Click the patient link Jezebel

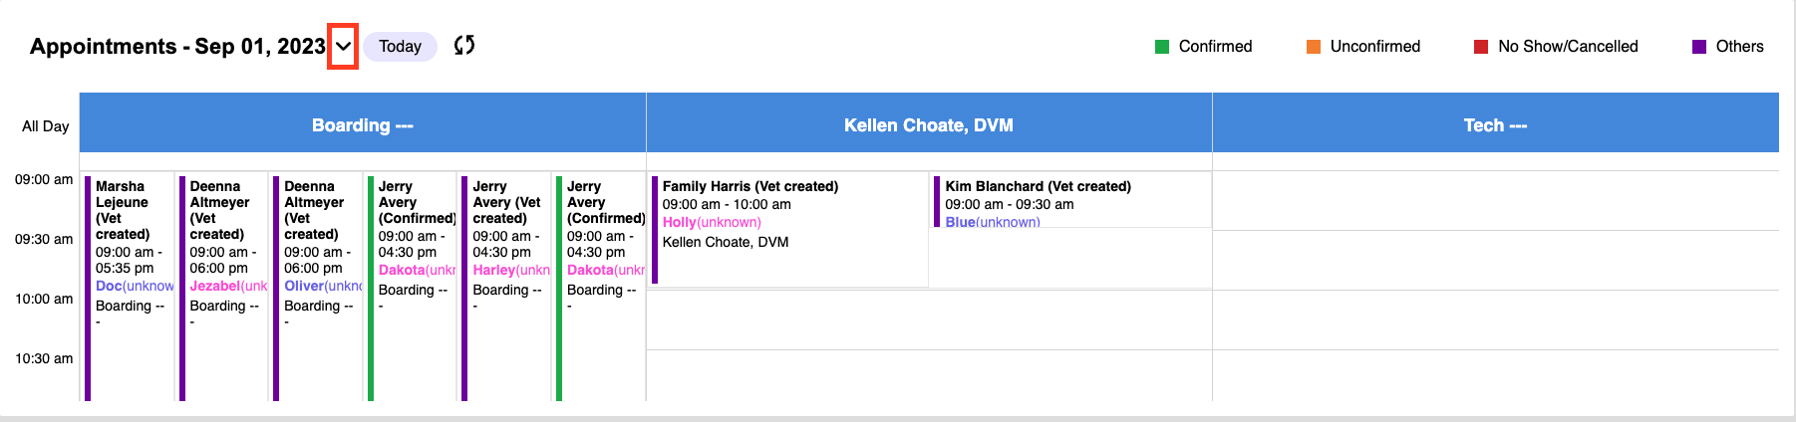pyautogui.click(x=214, y=287)
